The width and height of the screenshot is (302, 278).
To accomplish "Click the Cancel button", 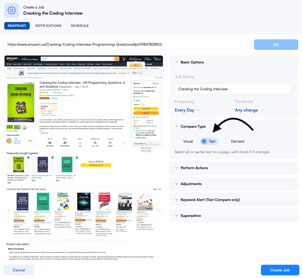I will (19, 270).
